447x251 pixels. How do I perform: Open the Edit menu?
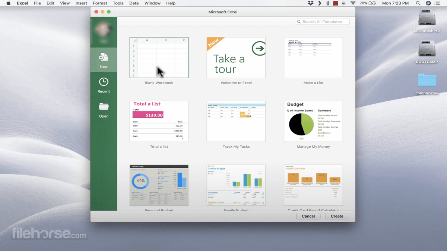[50, 3]
